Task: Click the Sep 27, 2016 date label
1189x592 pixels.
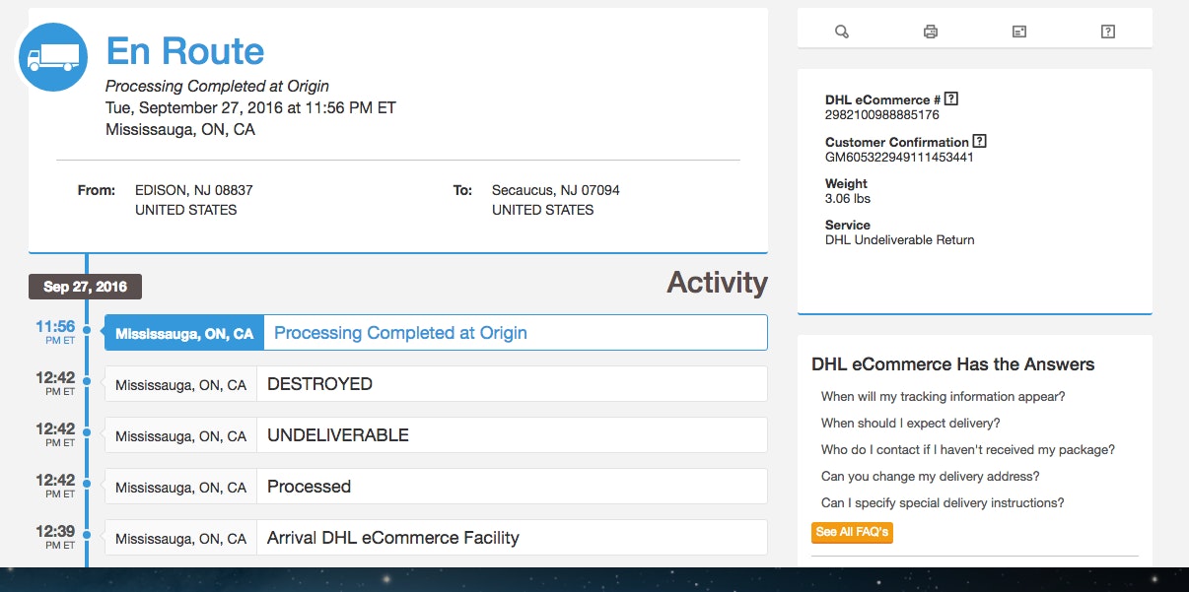Action: pos(85,287)
